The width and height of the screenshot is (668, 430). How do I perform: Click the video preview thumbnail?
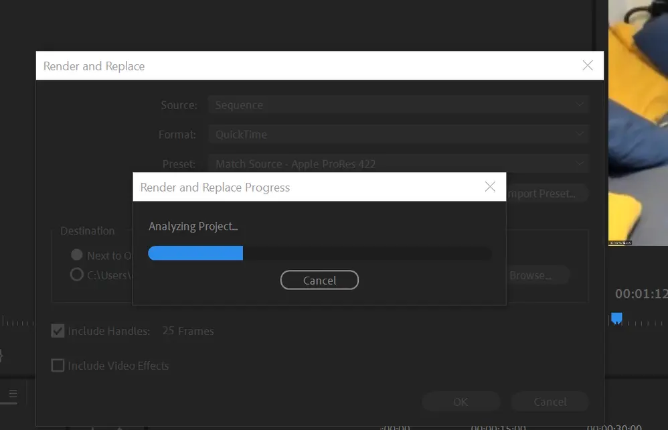point(638,121)
